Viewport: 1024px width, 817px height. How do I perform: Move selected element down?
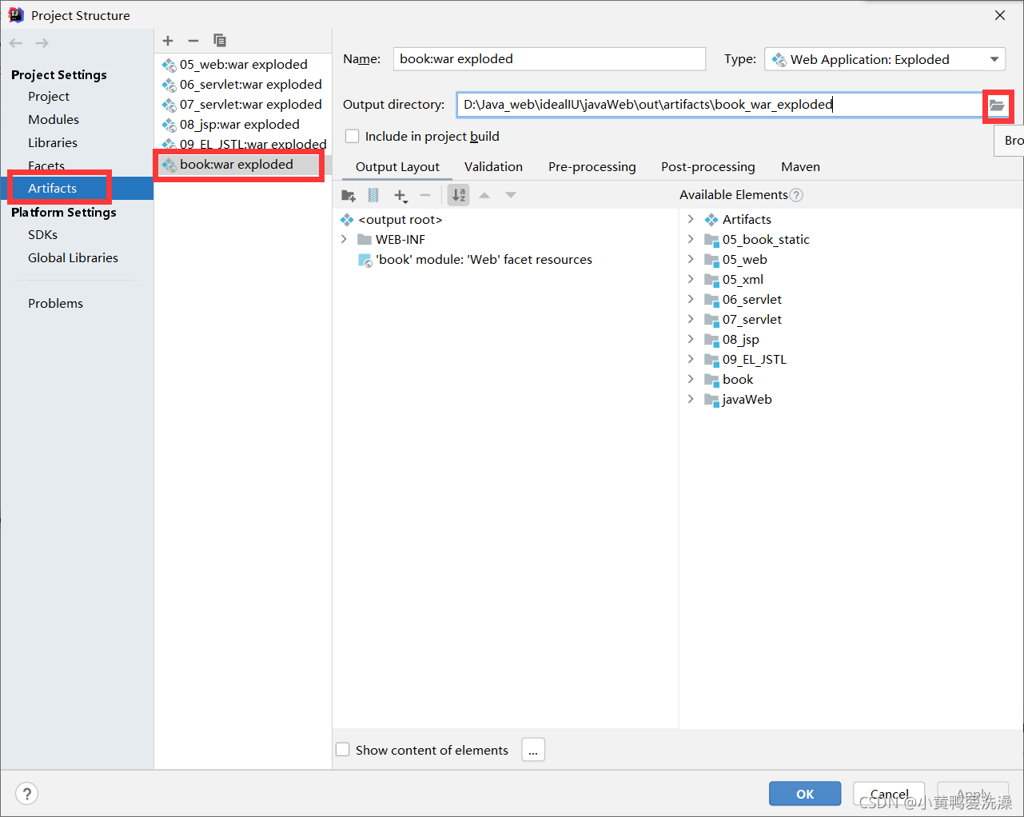pos(511,195)
